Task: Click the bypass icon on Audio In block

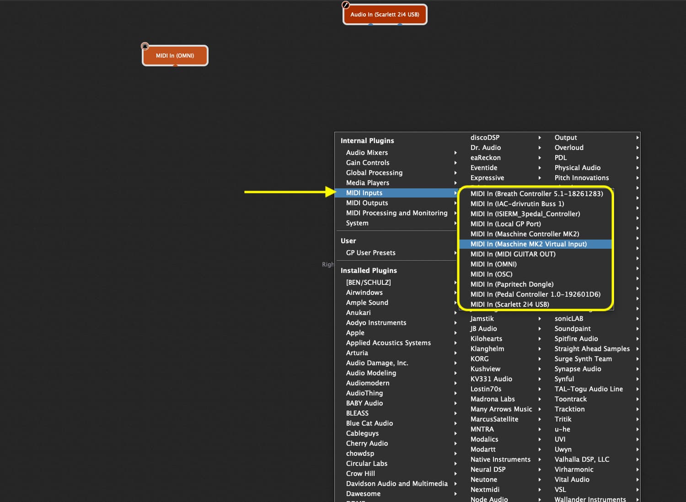Action: point(346,5)
